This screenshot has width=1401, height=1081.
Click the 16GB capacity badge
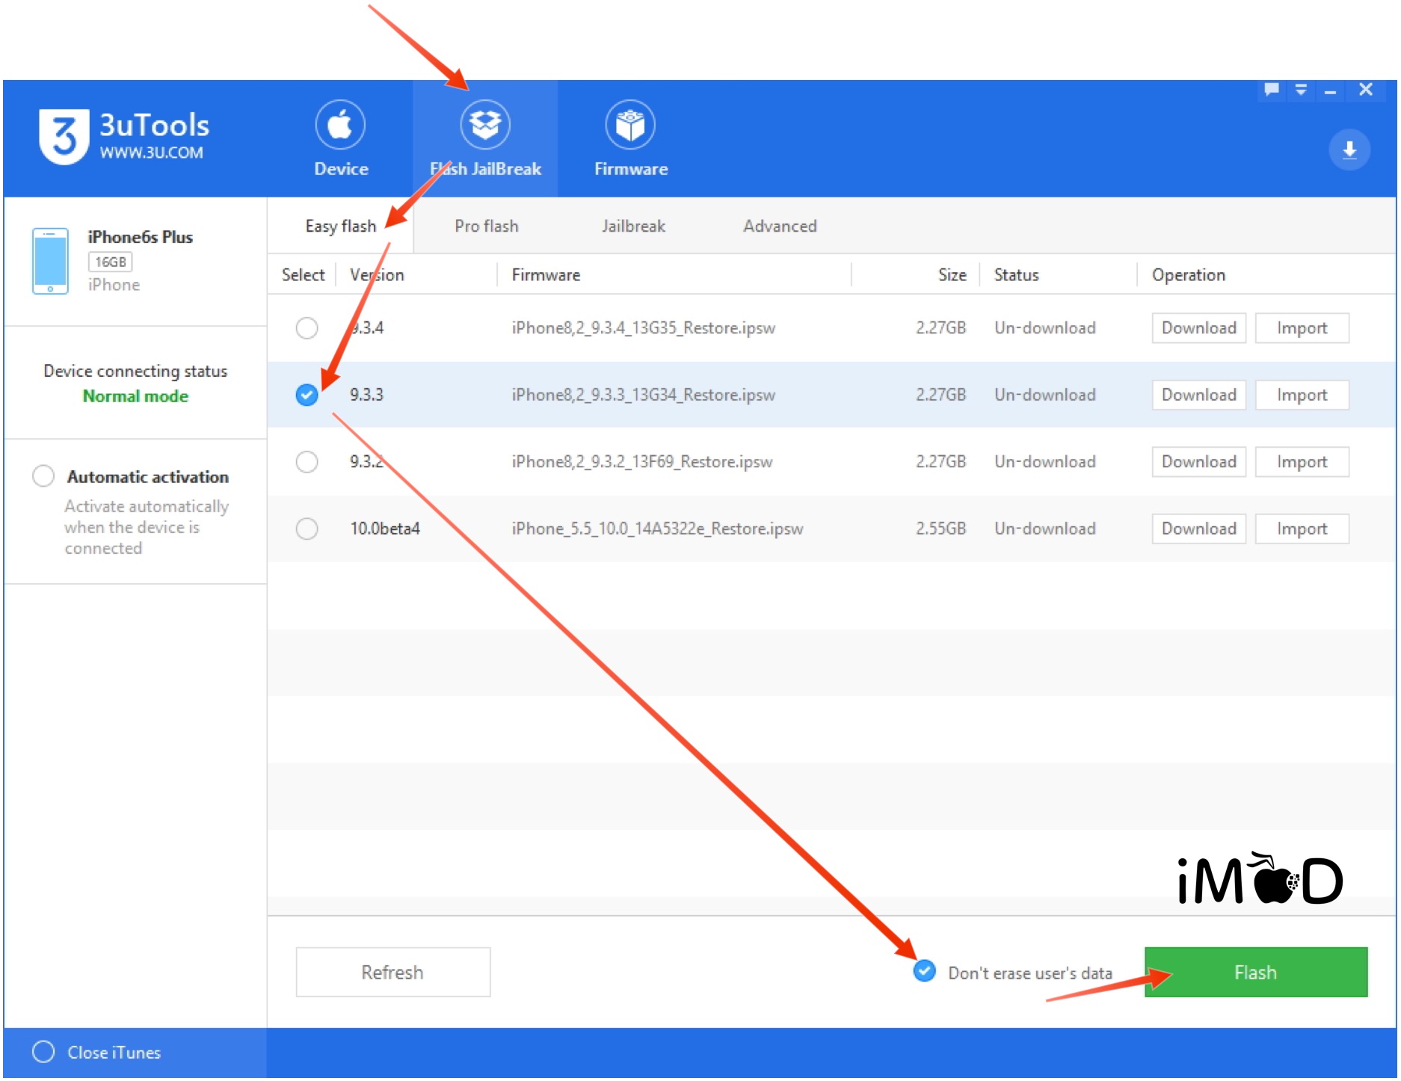click(111, 262)
